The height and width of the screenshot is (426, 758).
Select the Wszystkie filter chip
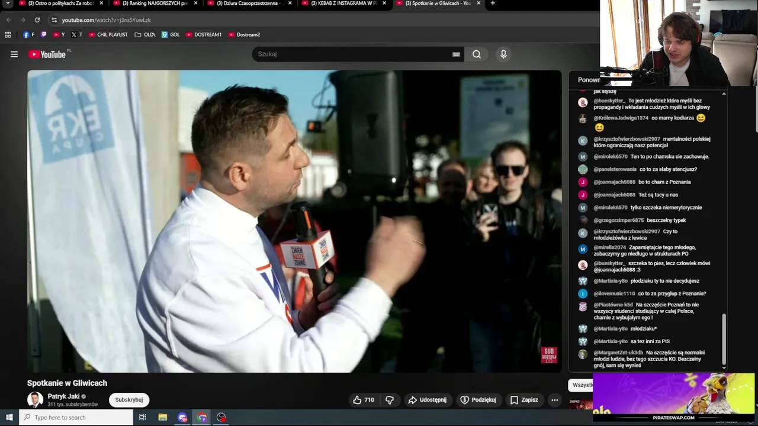(582, 385)
